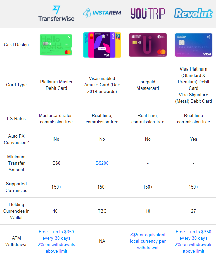The width and height of the screenshot is (216, 257).
Task: Open the blue Revolut card image
Action: tap(193, 45)
